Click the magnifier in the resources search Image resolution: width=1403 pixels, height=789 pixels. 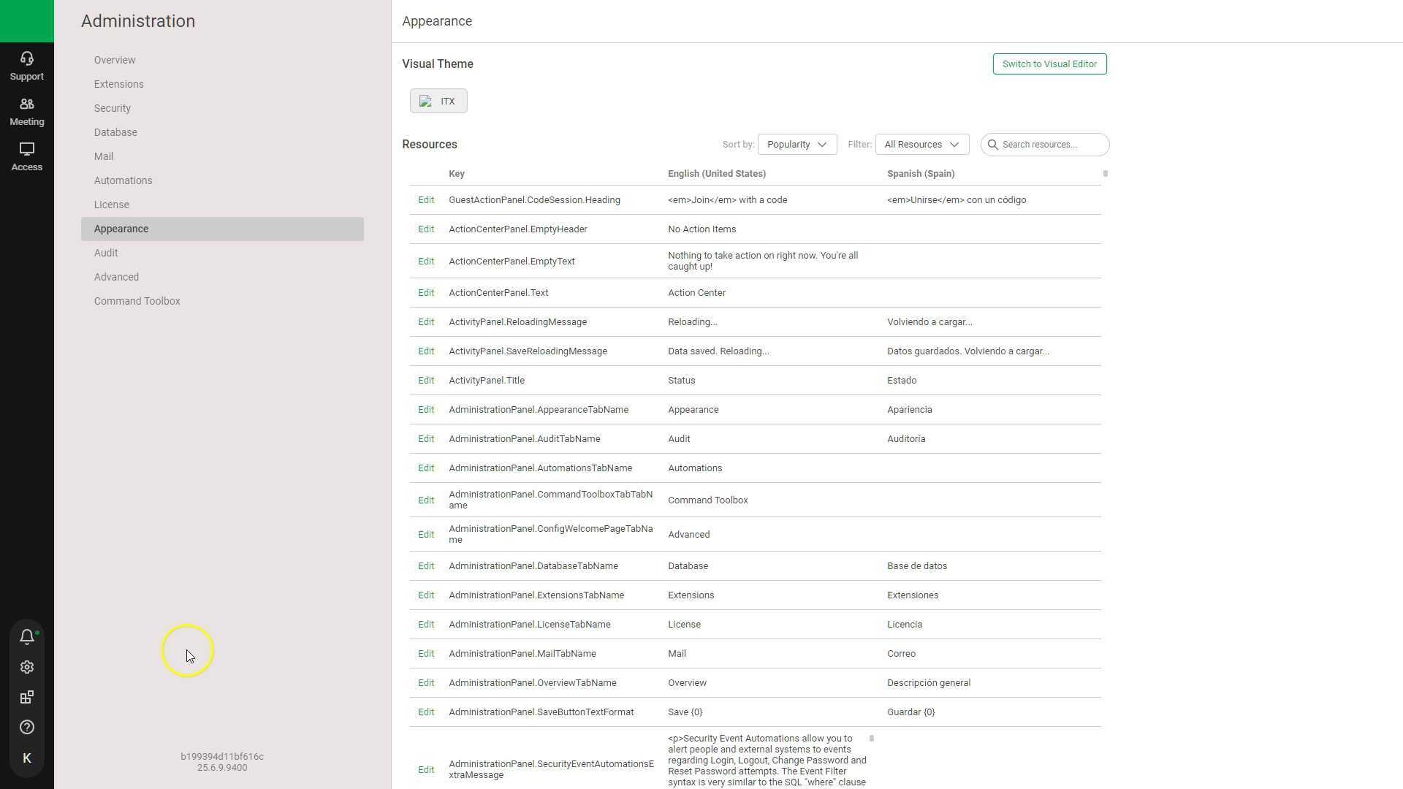click(x=993, y=145)
